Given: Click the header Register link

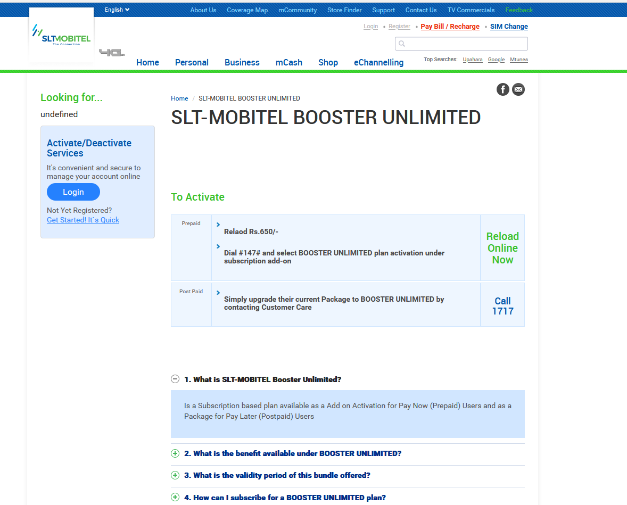Looking at the screenshot, I should tap(399, 27).
